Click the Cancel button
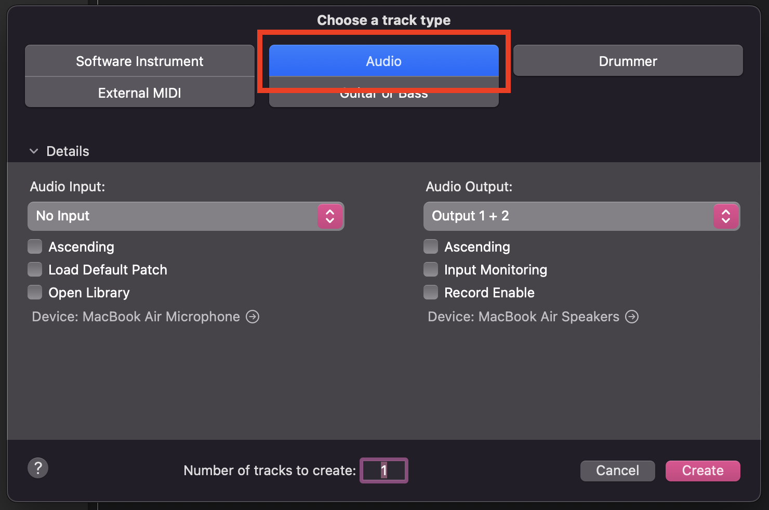 pyautogui.click(x=617, y=470)
